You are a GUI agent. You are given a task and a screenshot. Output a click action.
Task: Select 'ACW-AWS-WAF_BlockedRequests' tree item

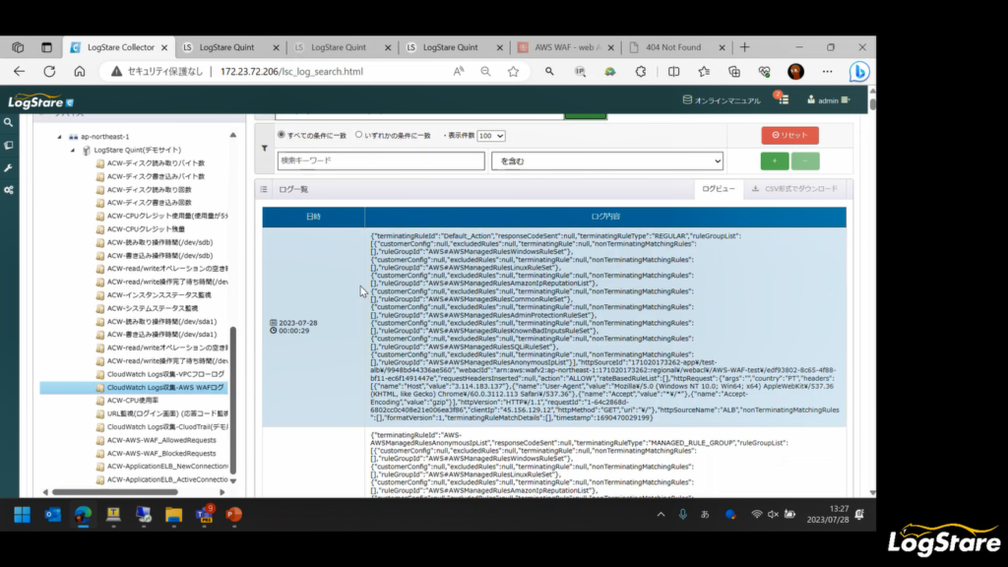(x=157, y=453)
